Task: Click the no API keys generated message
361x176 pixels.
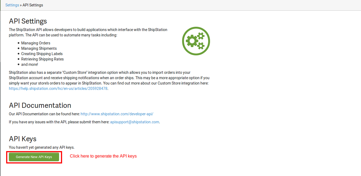Action: click(42, 147)
